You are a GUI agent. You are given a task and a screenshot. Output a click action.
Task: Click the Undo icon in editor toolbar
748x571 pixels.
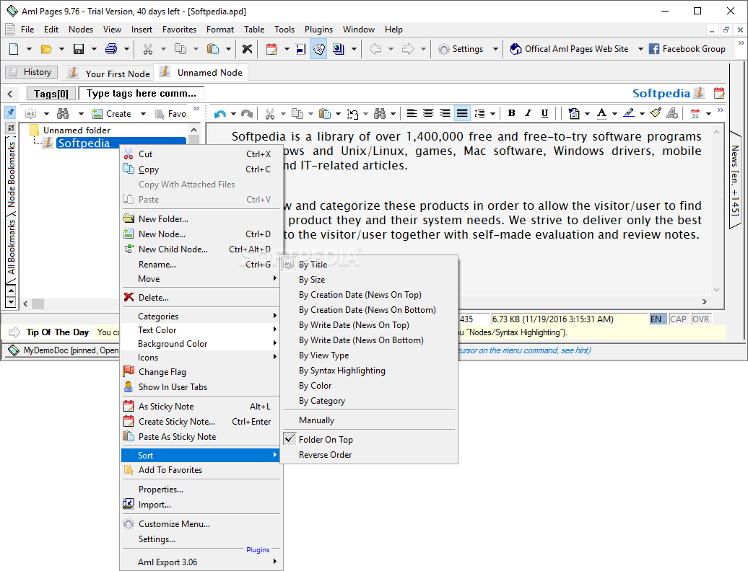220,114
